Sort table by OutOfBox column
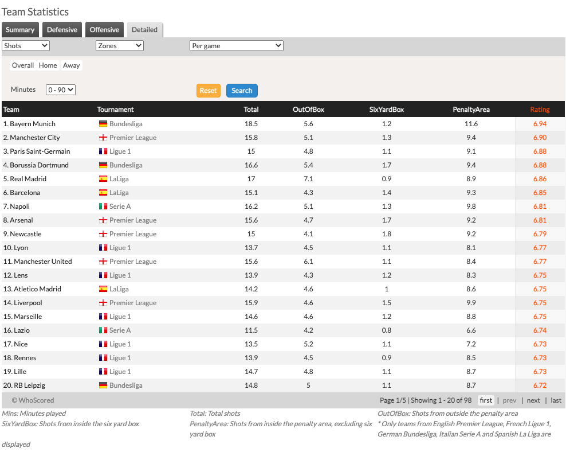The width and height of the screenshot is (566, 452). point(308,110)
